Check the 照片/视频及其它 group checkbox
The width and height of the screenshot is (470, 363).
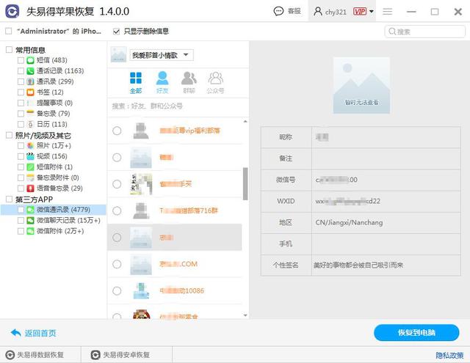pyautogui.click(x=9, y=135)
